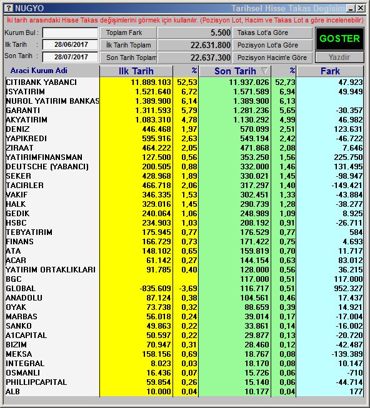The height and width of the screenshot is (408, 370).
Task: Click the Toplam Fark label button
Action: pyautogui.click(x=128, y=32)
